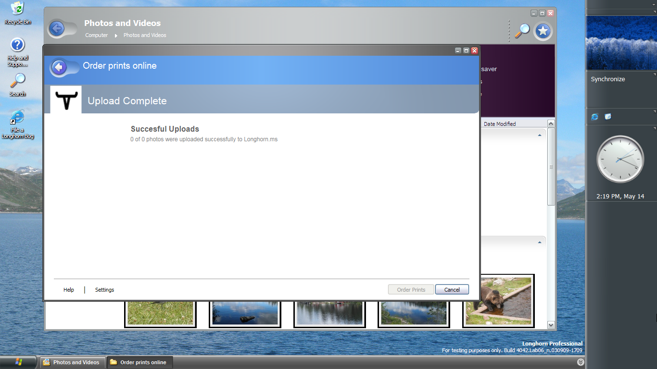The height and width of the screenshot is (369, 657).
Task: Launch Internet Explorer from the sidebar quick launch
Action: (595, 117)
